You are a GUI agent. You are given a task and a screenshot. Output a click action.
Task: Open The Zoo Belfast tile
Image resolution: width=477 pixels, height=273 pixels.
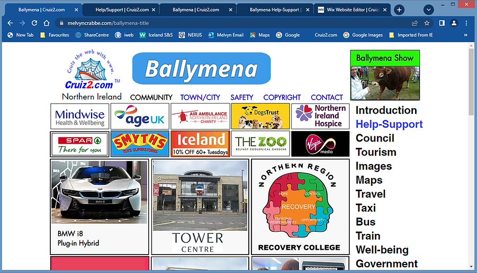(260, 144)
